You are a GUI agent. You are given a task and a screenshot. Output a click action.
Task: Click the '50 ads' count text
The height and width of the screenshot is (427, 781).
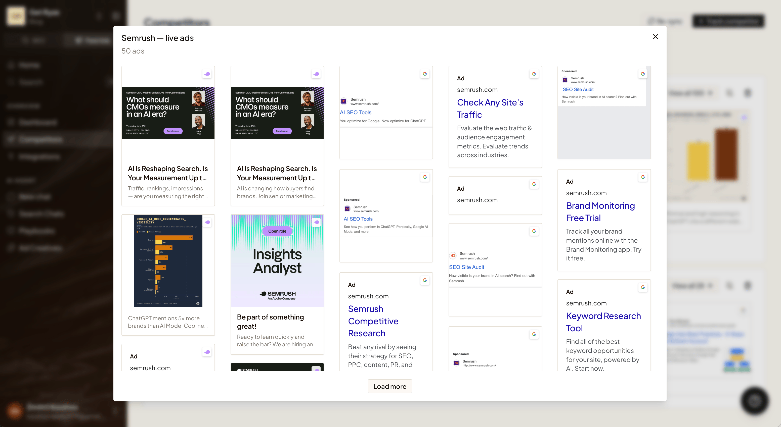(133, 51)
